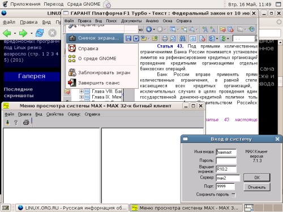Open GARANT back-history dropdown arrow

pos(154,29)
